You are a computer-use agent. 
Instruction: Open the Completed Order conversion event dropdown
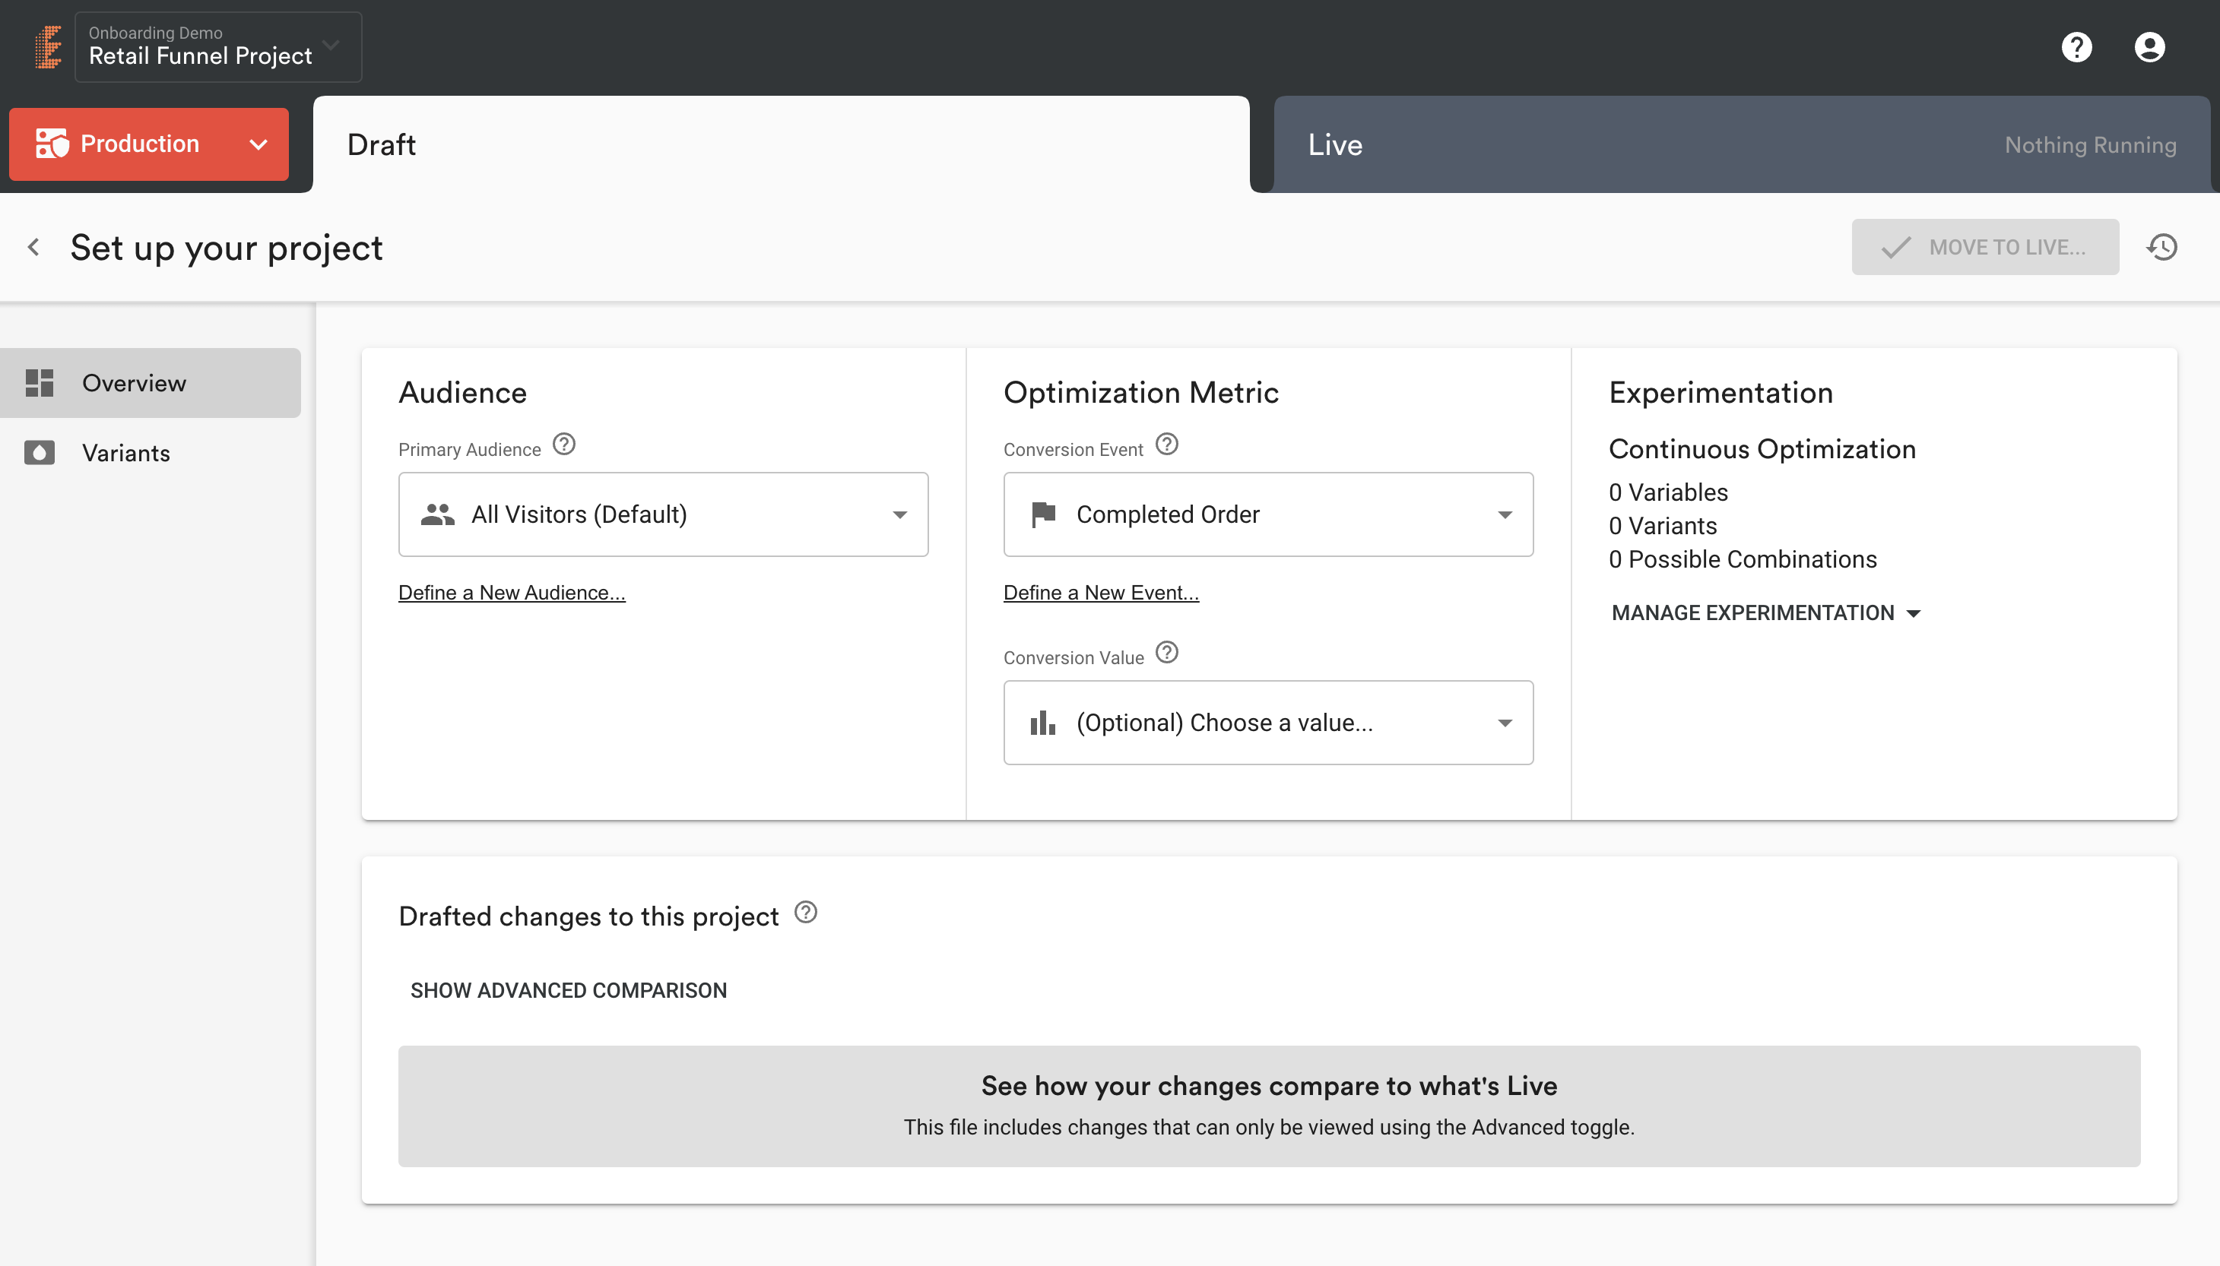pyautogui.click(x=1267, y=514)
